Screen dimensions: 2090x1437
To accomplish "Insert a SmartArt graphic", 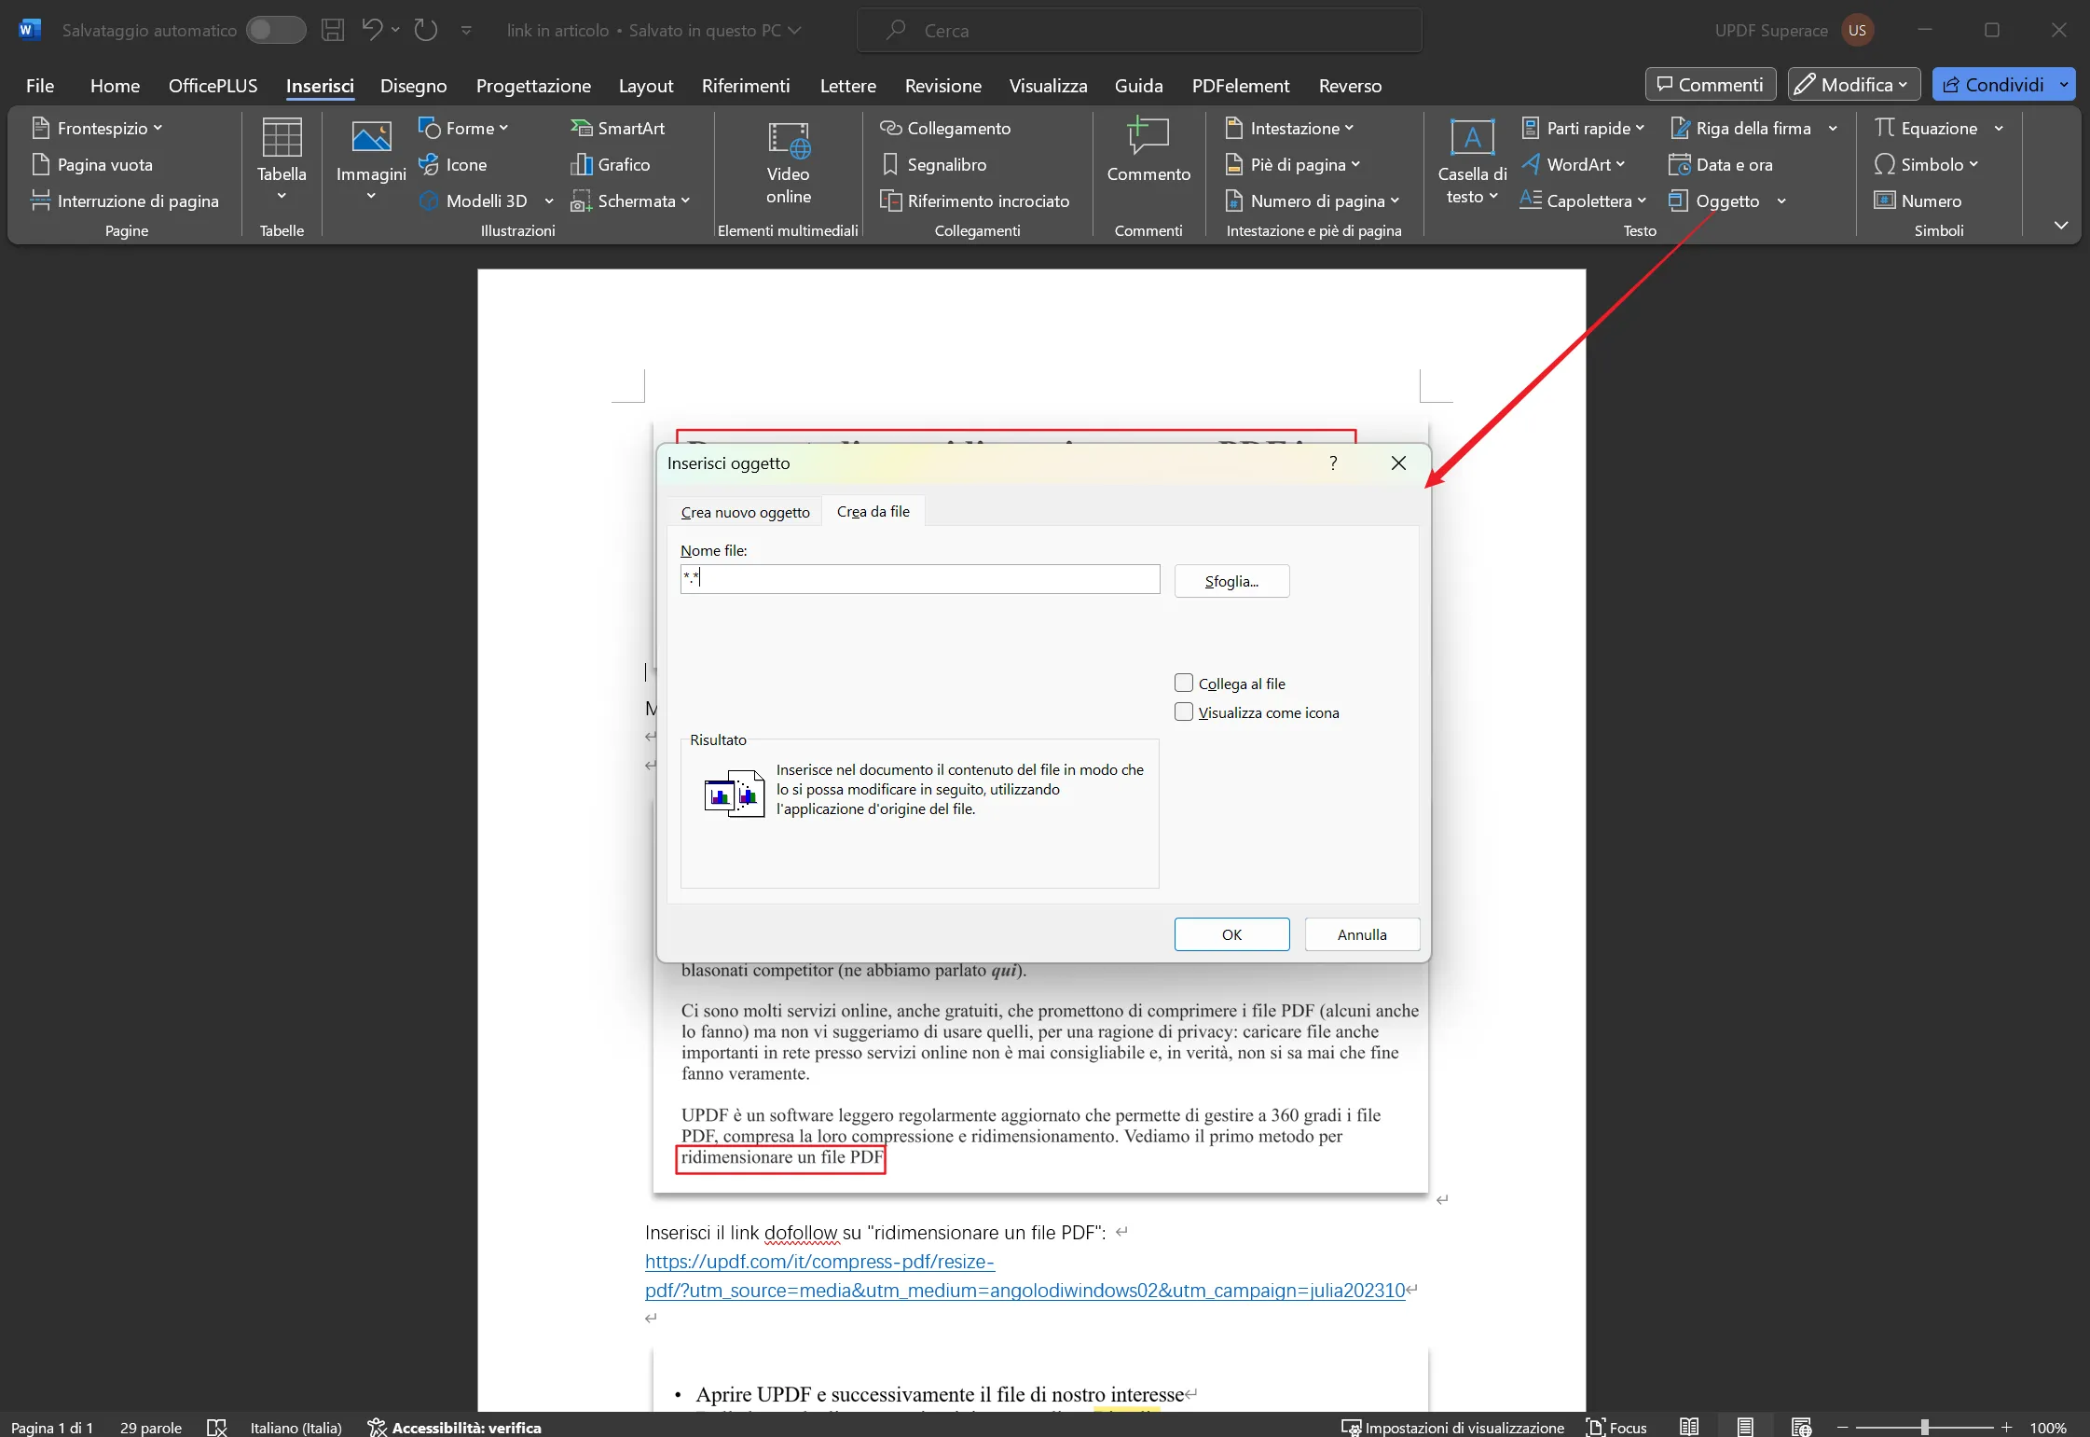I will 618,128.
